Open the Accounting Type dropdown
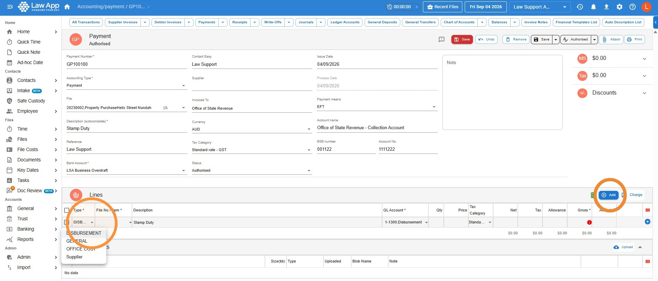The height and width of the screenshot is (281, 658). pos(126,85)
